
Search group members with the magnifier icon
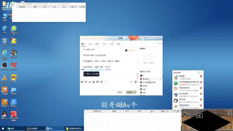[x=160, y=72]
